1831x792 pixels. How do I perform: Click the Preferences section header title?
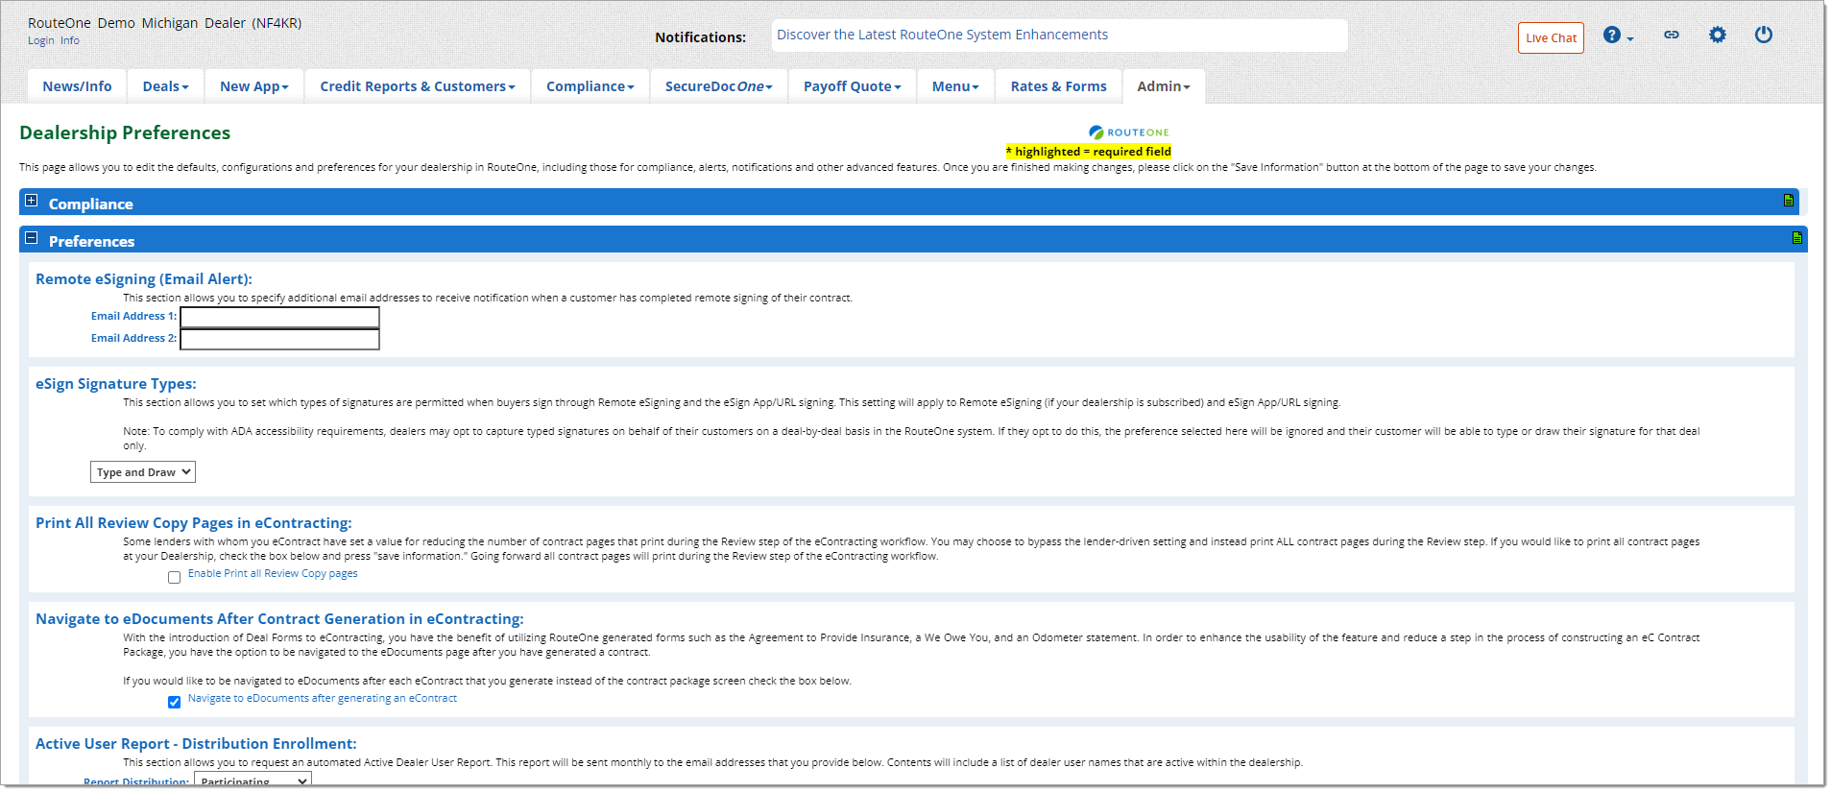[91, 241]
